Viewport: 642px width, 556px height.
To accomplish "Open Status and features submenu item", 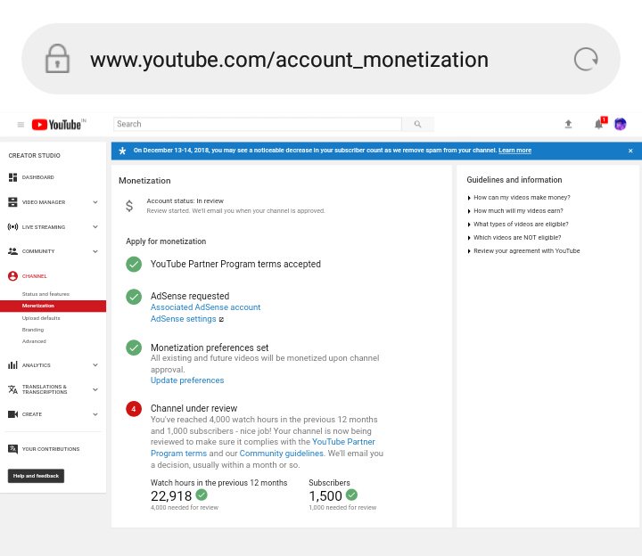I will click(45, 294).
